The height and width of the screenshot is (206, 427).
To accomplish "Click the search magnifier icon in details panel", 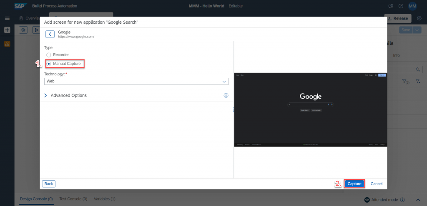I will point(418,69).
